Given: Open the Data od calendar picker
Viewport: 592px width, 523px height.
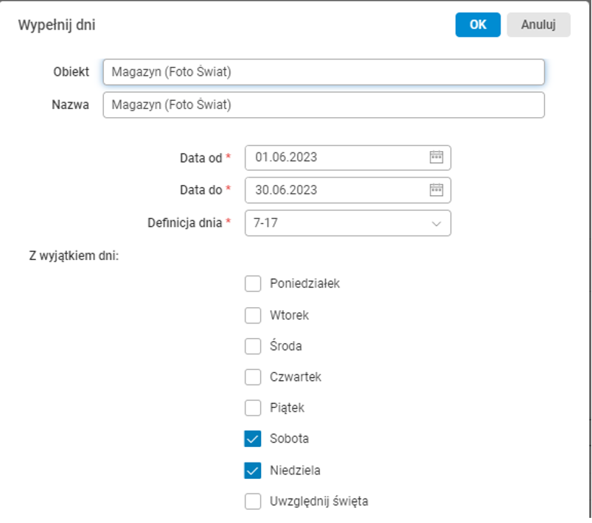Looking at the screenshot, I should 436,157.
